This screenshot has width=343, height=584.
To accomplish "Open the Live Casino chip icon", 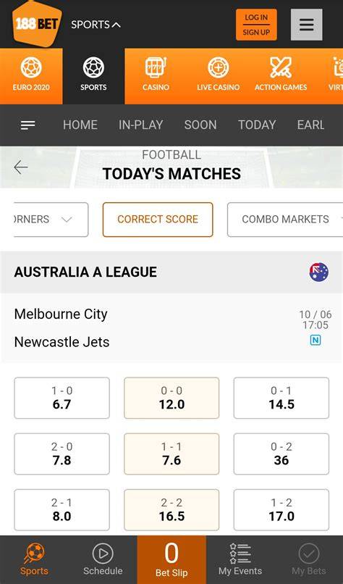I will click(218, 68).
